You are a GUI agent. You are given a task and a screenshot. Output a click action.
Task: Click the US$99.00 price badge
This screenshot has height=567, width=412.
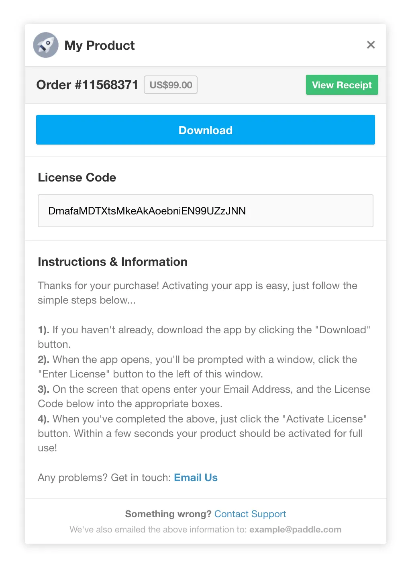(x=171, y=85)
